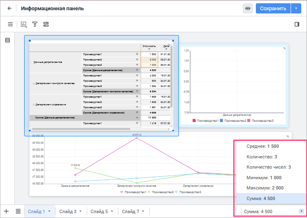Viewport: 307px width, 218px height.
Task: Select the table cell with value 1 500
Action: click(149, 54)
